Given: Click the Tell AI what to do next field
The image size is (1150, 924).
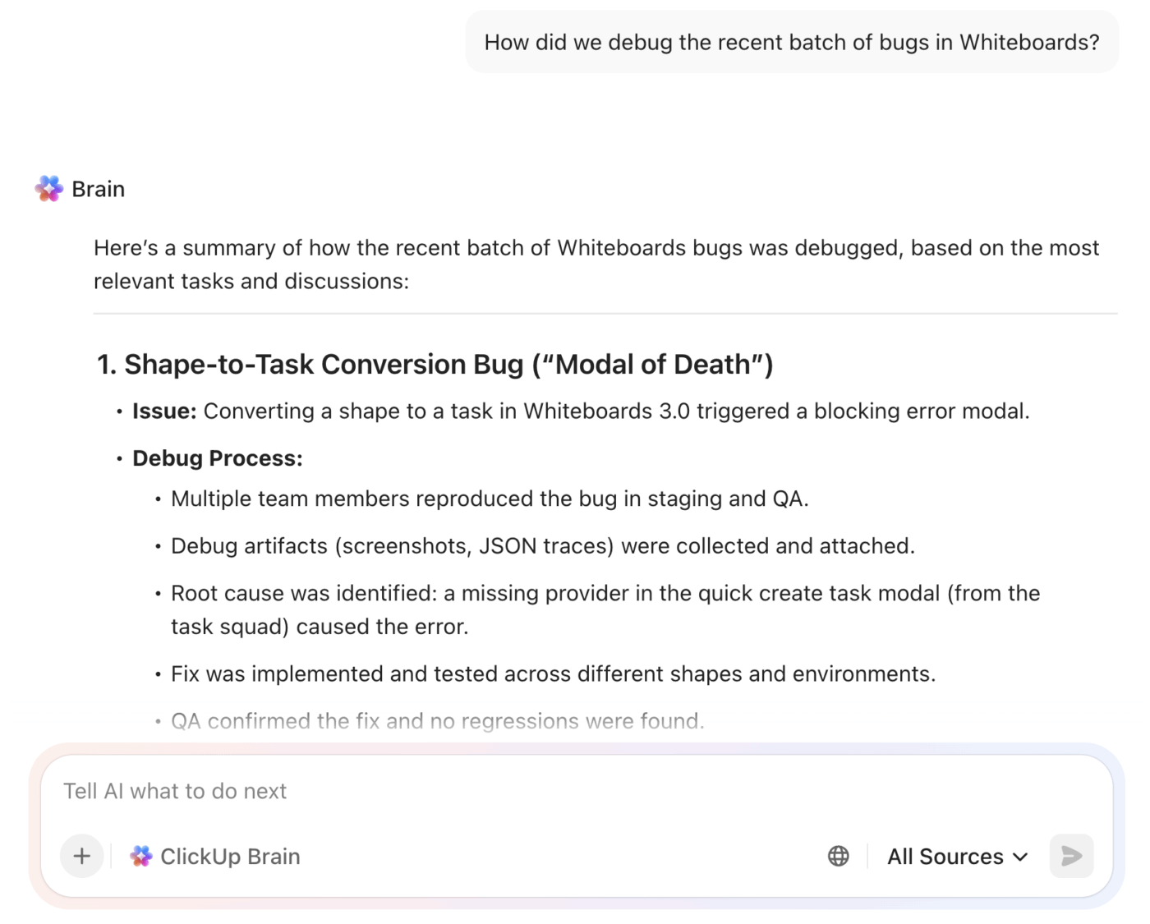Looking at the screenshot, I should coord(329,790).
